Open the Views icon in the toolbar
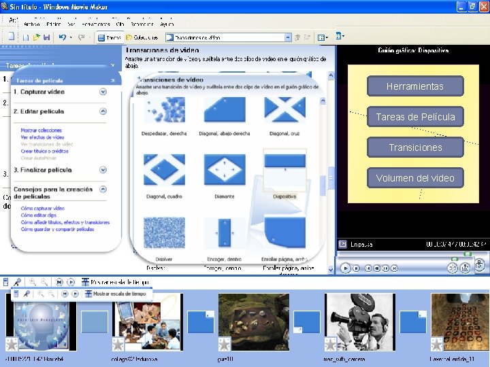The height and width of the screenshot is (367, 490). pyautogui.click(x=323, y=37)
